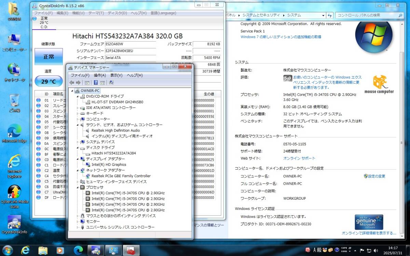Click 設定の変更 link
The width and height of the screenshot is (410, 256).
click(x=377, y=176)
